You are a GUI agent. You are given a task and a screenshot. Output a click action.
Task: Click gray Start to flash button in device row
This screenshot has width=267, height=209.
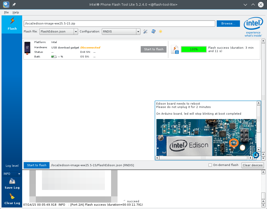pos(154,49)
